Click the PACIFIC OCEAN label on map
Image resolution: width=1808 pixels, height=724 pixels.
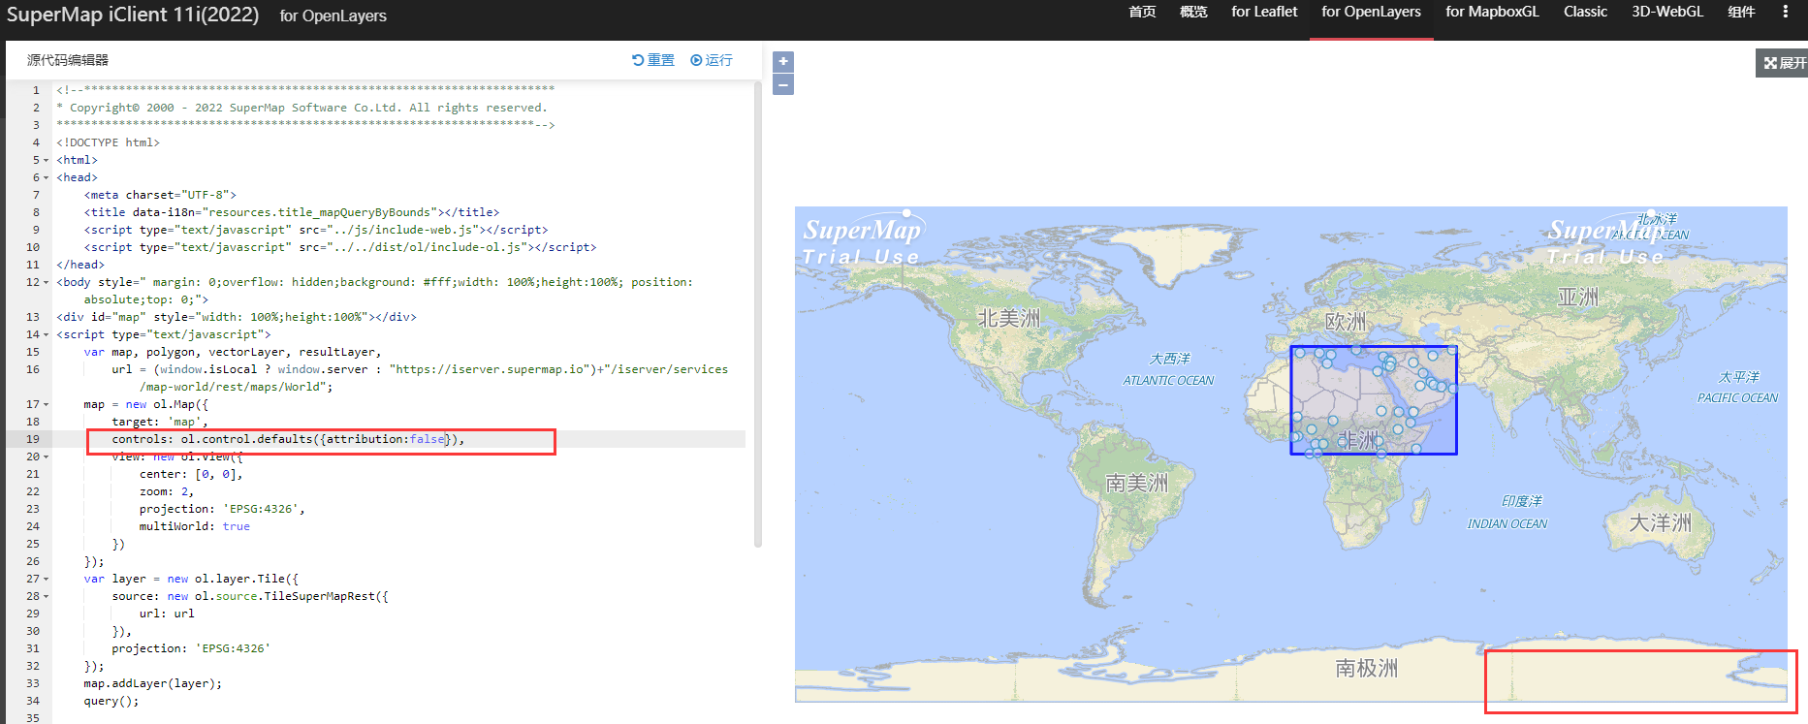pos(1737,398)
